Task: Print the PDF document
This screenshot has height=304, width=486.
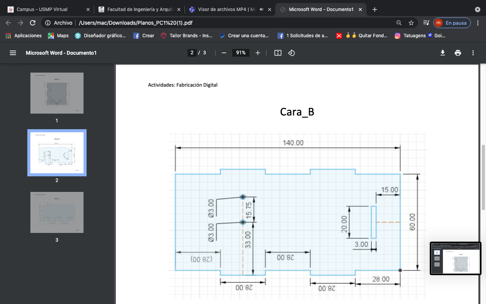Action: click(x=458, y=53)
